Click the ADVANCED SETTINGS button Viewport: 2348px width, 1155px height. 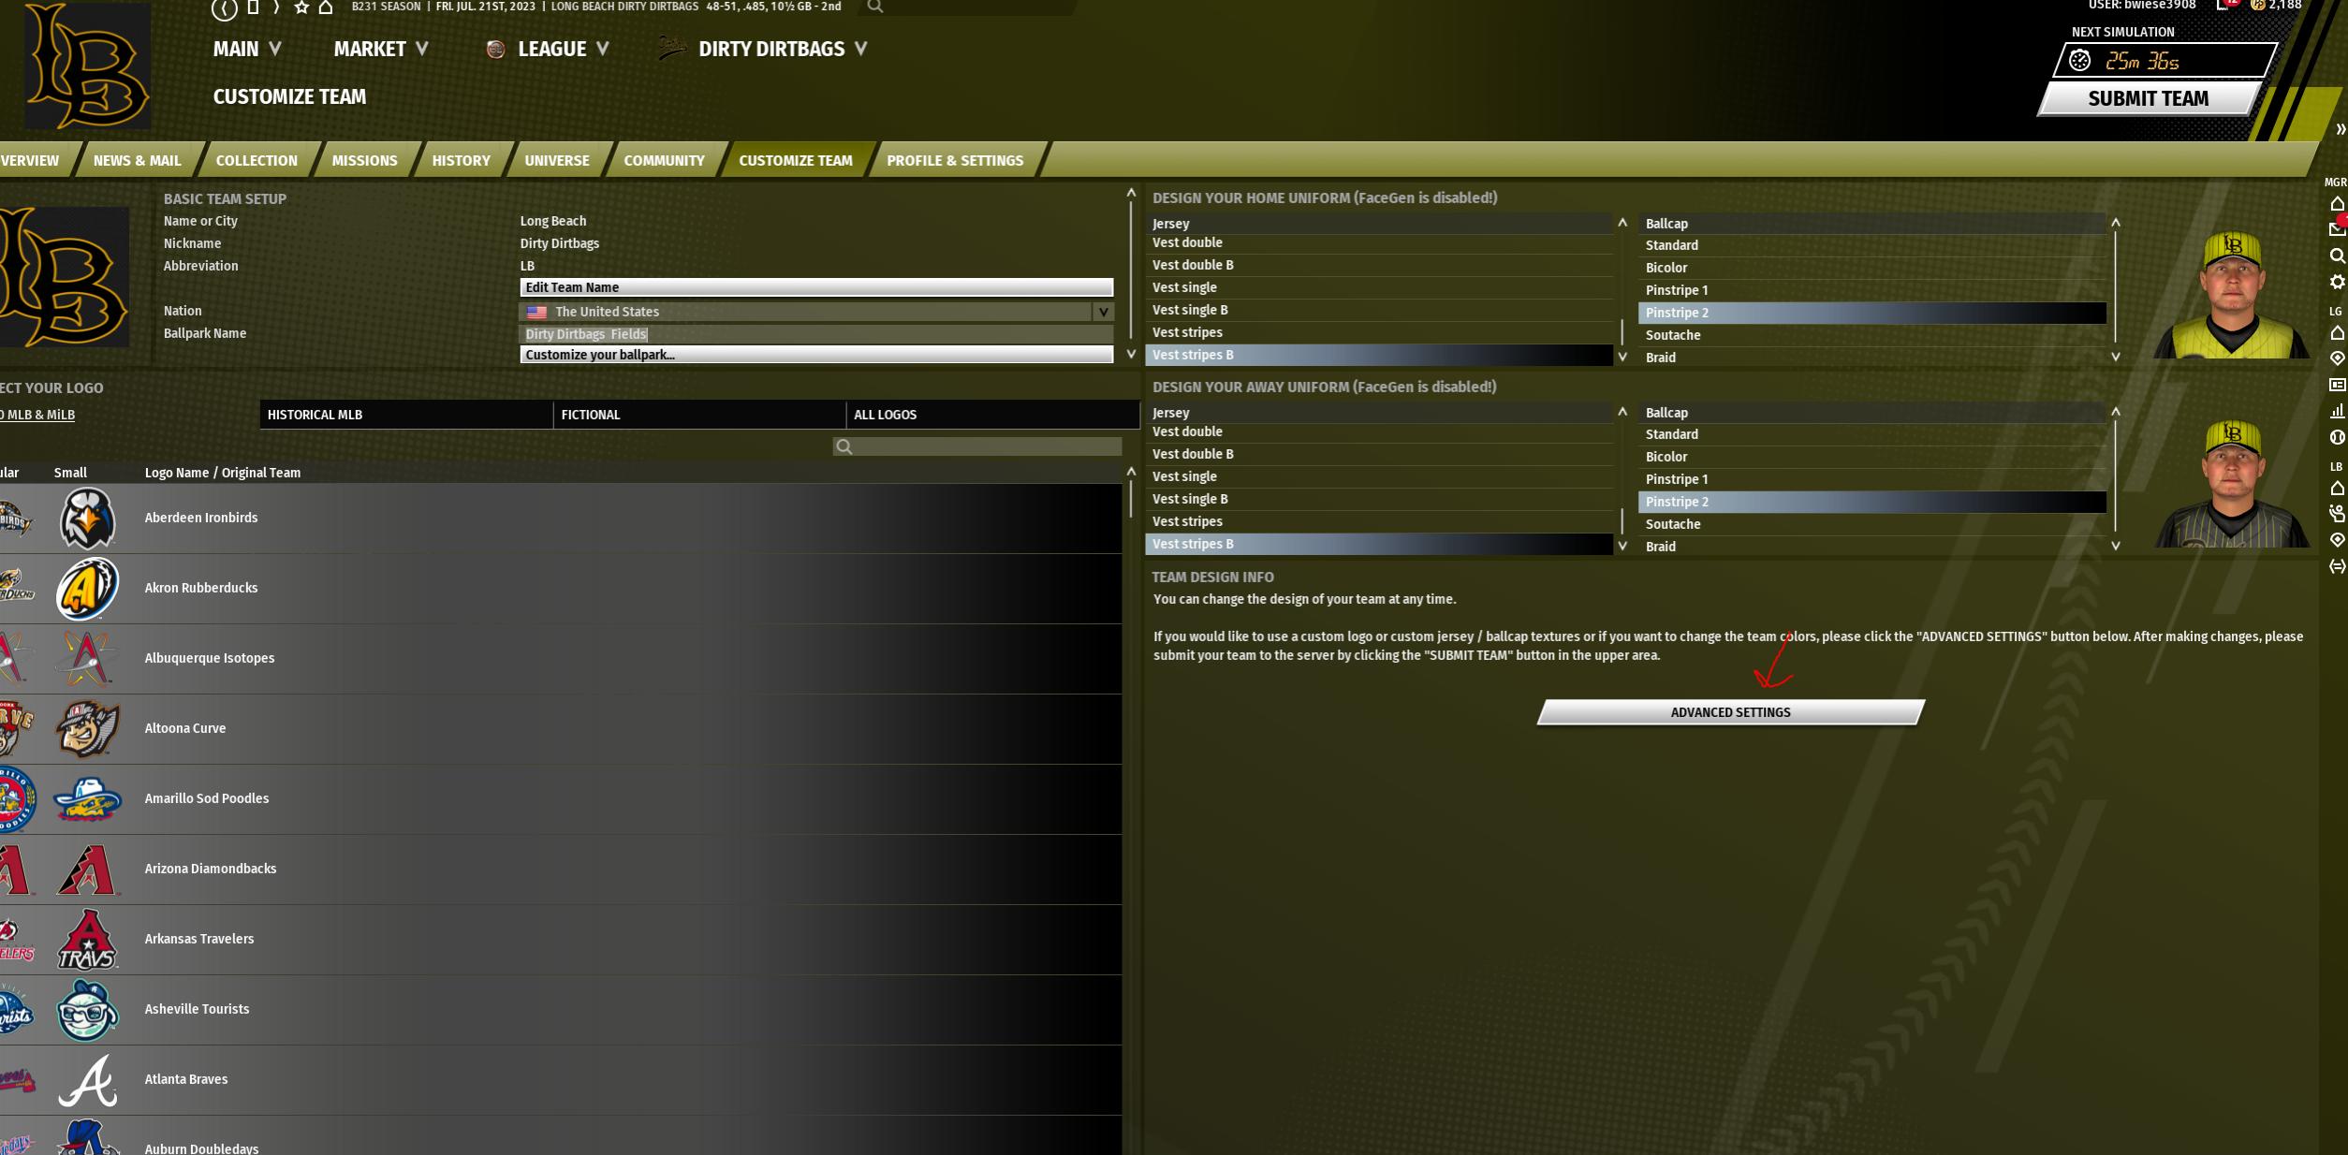(1729, 712)
